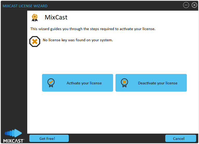The width and height of the screenshot is (199, 144).
Task: Click the orange X octagon error icon
Action: coord(35,42)
